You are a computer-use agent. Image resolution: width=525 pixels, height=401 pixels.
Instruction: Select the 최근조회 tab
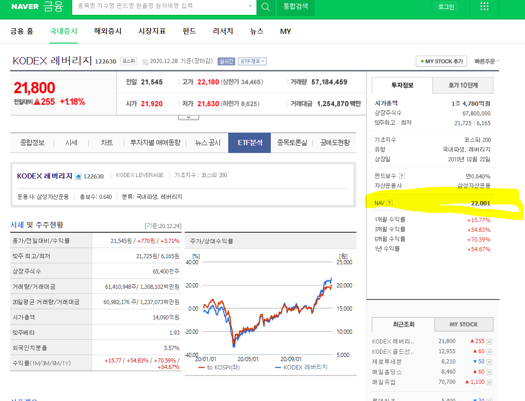tap(403, 324)
